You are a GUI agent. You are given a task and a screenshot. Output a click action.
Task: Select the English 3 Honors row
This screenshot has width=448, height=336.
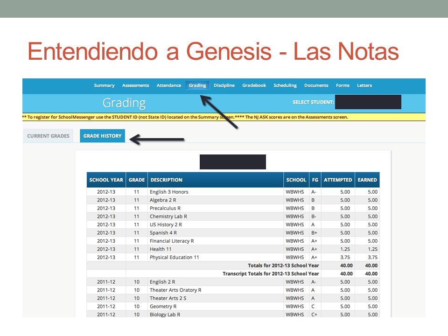(233, 192)
